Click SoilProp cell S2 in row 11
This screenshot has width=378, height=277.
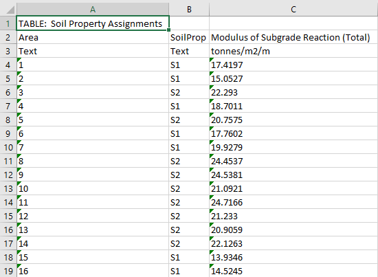189,161
